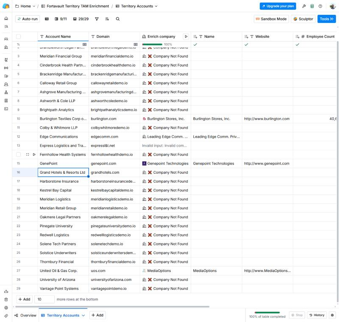The width and height of the screenshot is (339, 322).
Task: Open the sort icon in toolbar
Action: tap(107, 19)
